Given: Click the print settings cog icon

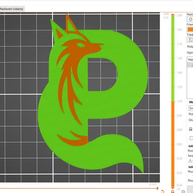Looking at the screenshot, I should (x=191, y=19).
